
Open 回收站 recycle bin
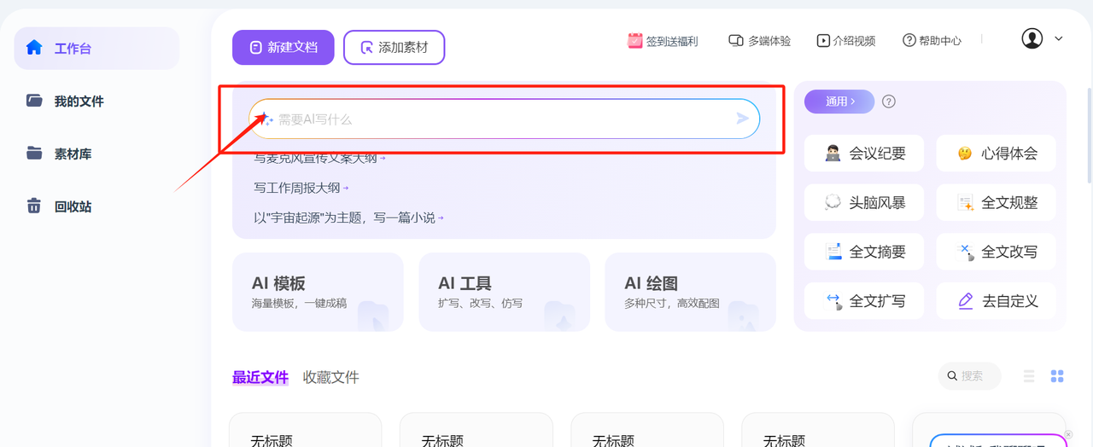pos(72,206)
